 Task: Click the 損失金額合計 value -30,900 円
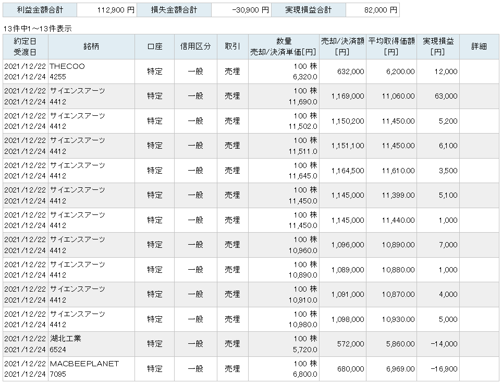241,10
